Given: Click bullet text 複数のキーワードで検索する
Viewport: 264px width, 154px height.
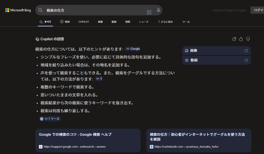Looking at the screenshot, I should pos(67,87).
